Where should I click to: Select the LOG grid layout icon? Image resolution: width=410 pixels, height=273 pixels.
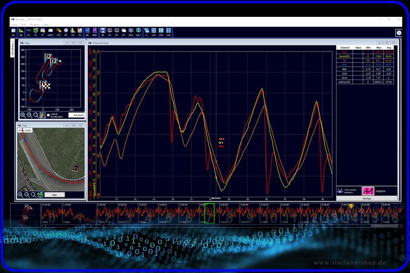169,32
